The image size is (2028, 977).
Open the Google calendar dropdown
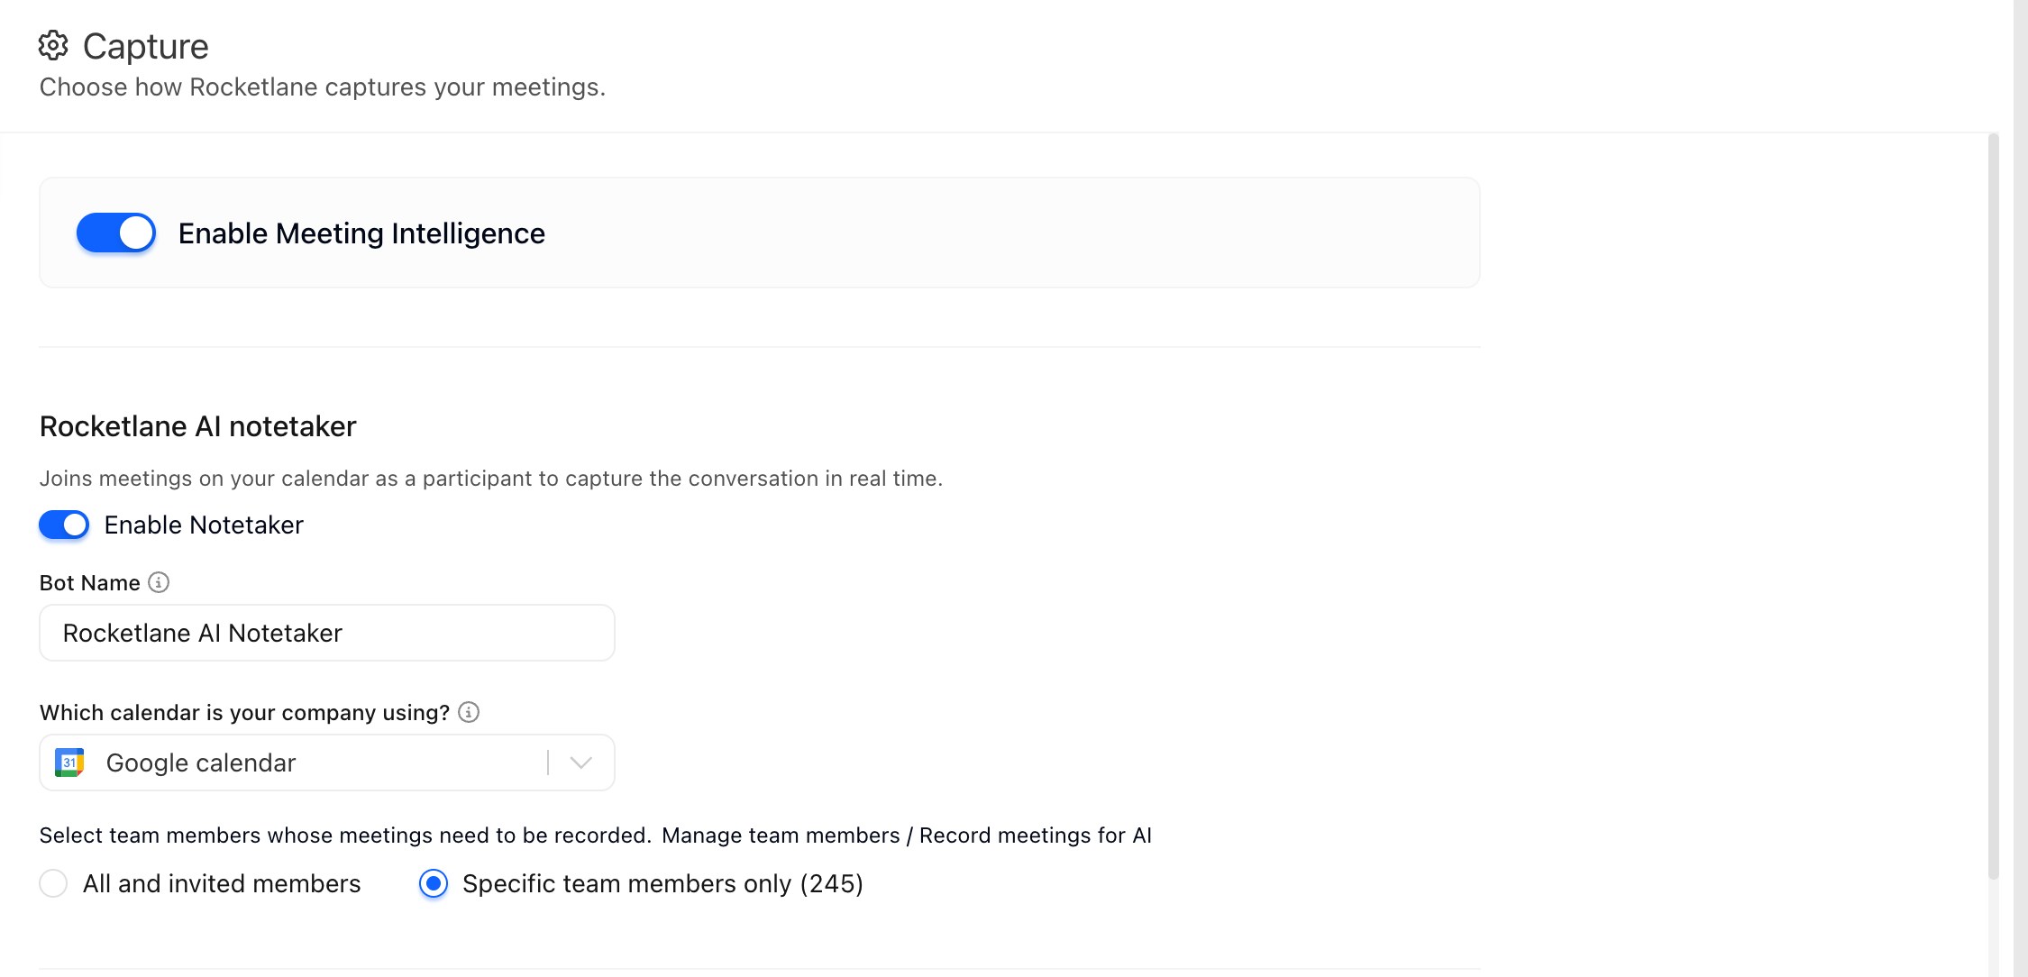point(327,762)
